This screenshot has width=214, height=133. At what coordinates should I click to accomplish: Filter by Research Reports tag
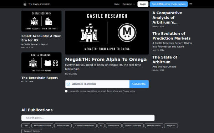pyautogui.click(x=32, y=131)
